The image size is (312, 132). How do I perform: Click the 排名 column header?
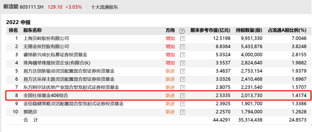click(x=13, y=30)
